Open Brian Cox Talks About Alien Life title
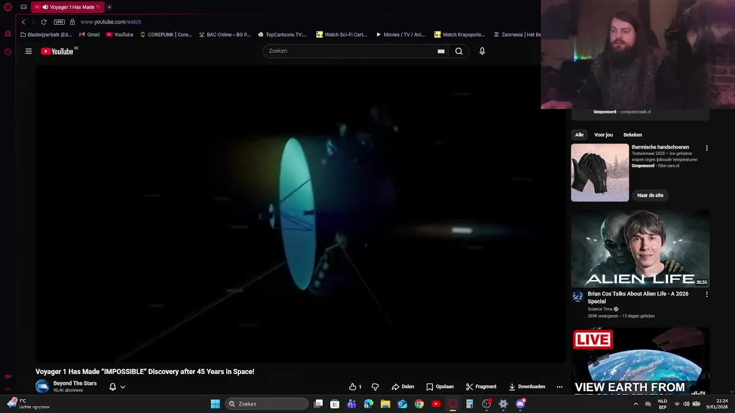Image resolution: width=735 pixels, height=413 pixels. tap(638, 297)
